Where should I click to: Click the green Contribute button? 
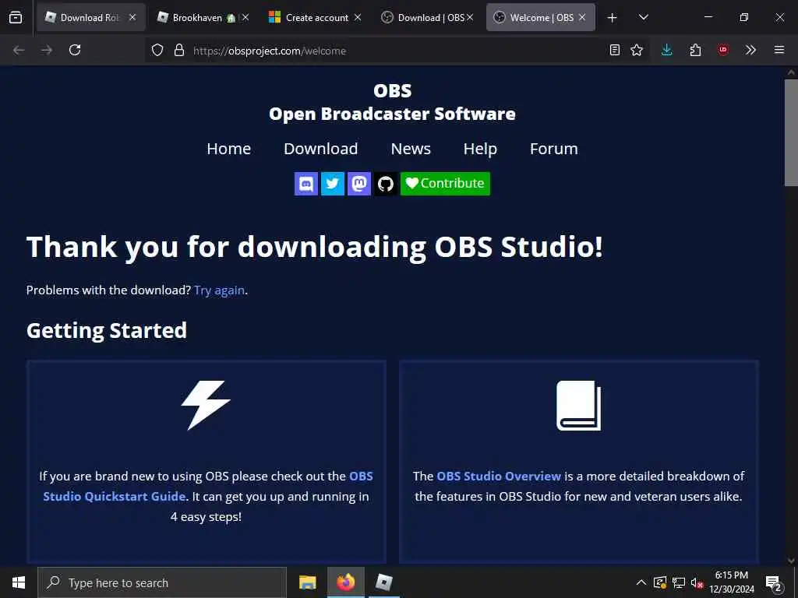445,184
